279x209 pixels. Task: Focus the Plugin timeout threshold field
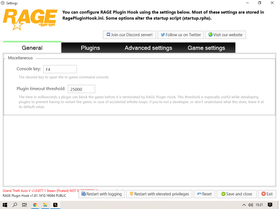81,89
